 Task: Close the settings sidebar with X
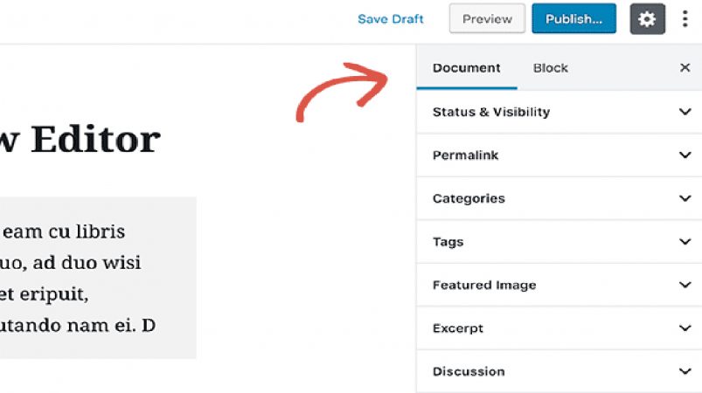pos(685,67)
